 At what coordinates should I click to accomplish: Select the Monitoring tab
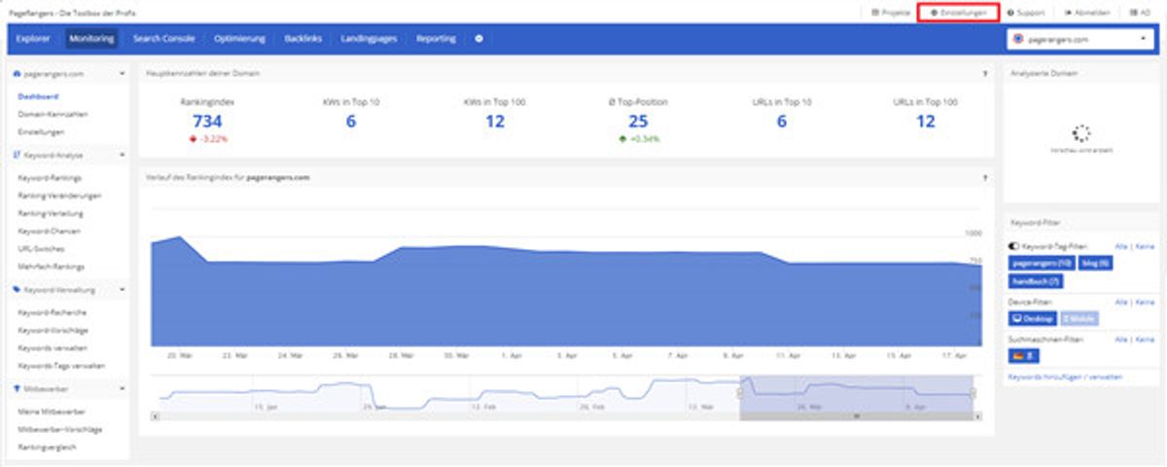click(91, 39)
